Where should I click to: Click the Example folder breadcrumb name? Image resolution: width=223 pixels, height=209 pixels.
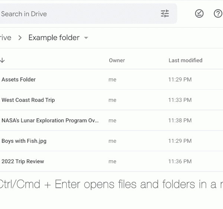[54, 38]
